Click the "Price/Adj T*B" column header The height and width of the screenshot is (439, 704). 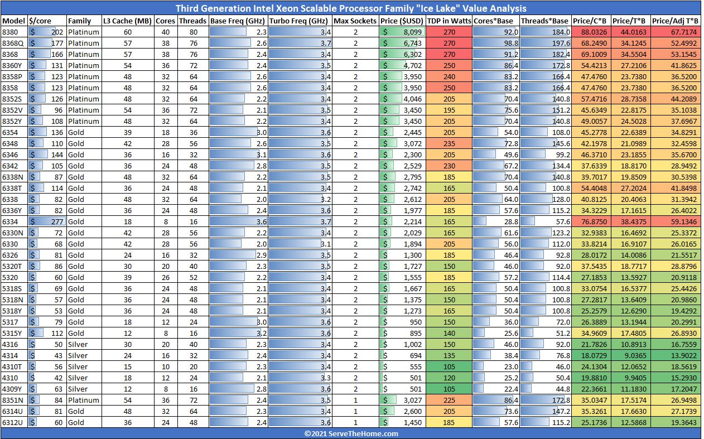pyautogui.click(x=677, y=21)
